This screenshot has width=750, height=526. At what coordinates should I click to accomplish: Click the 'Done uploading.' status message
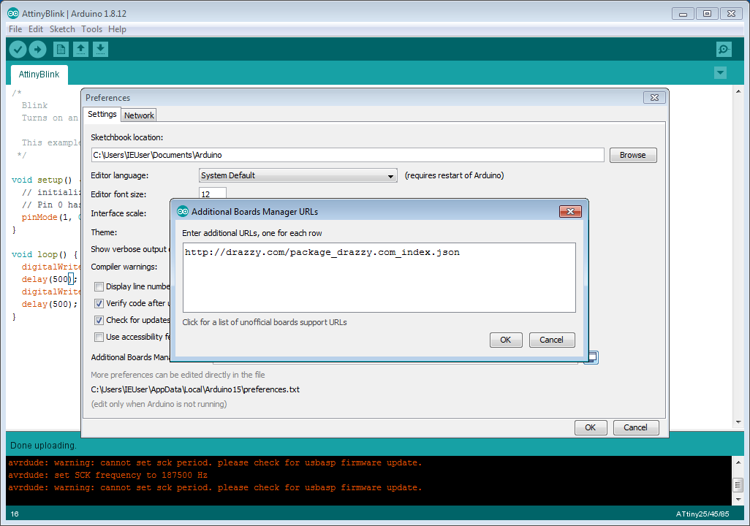[43, 446]
